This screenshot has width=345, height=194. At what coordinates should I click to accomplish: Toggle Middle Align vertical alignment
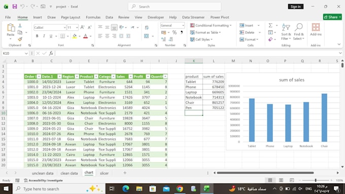point(107,27)
